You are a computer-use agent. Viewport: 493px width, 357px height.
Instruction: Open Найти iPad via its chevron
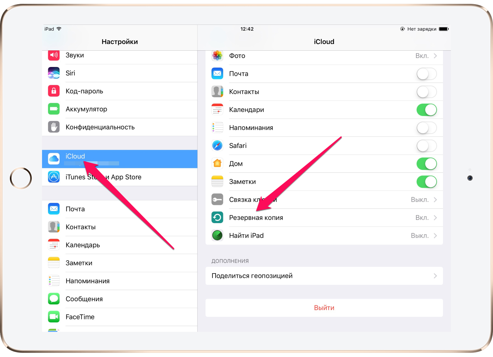pos(435,236)
